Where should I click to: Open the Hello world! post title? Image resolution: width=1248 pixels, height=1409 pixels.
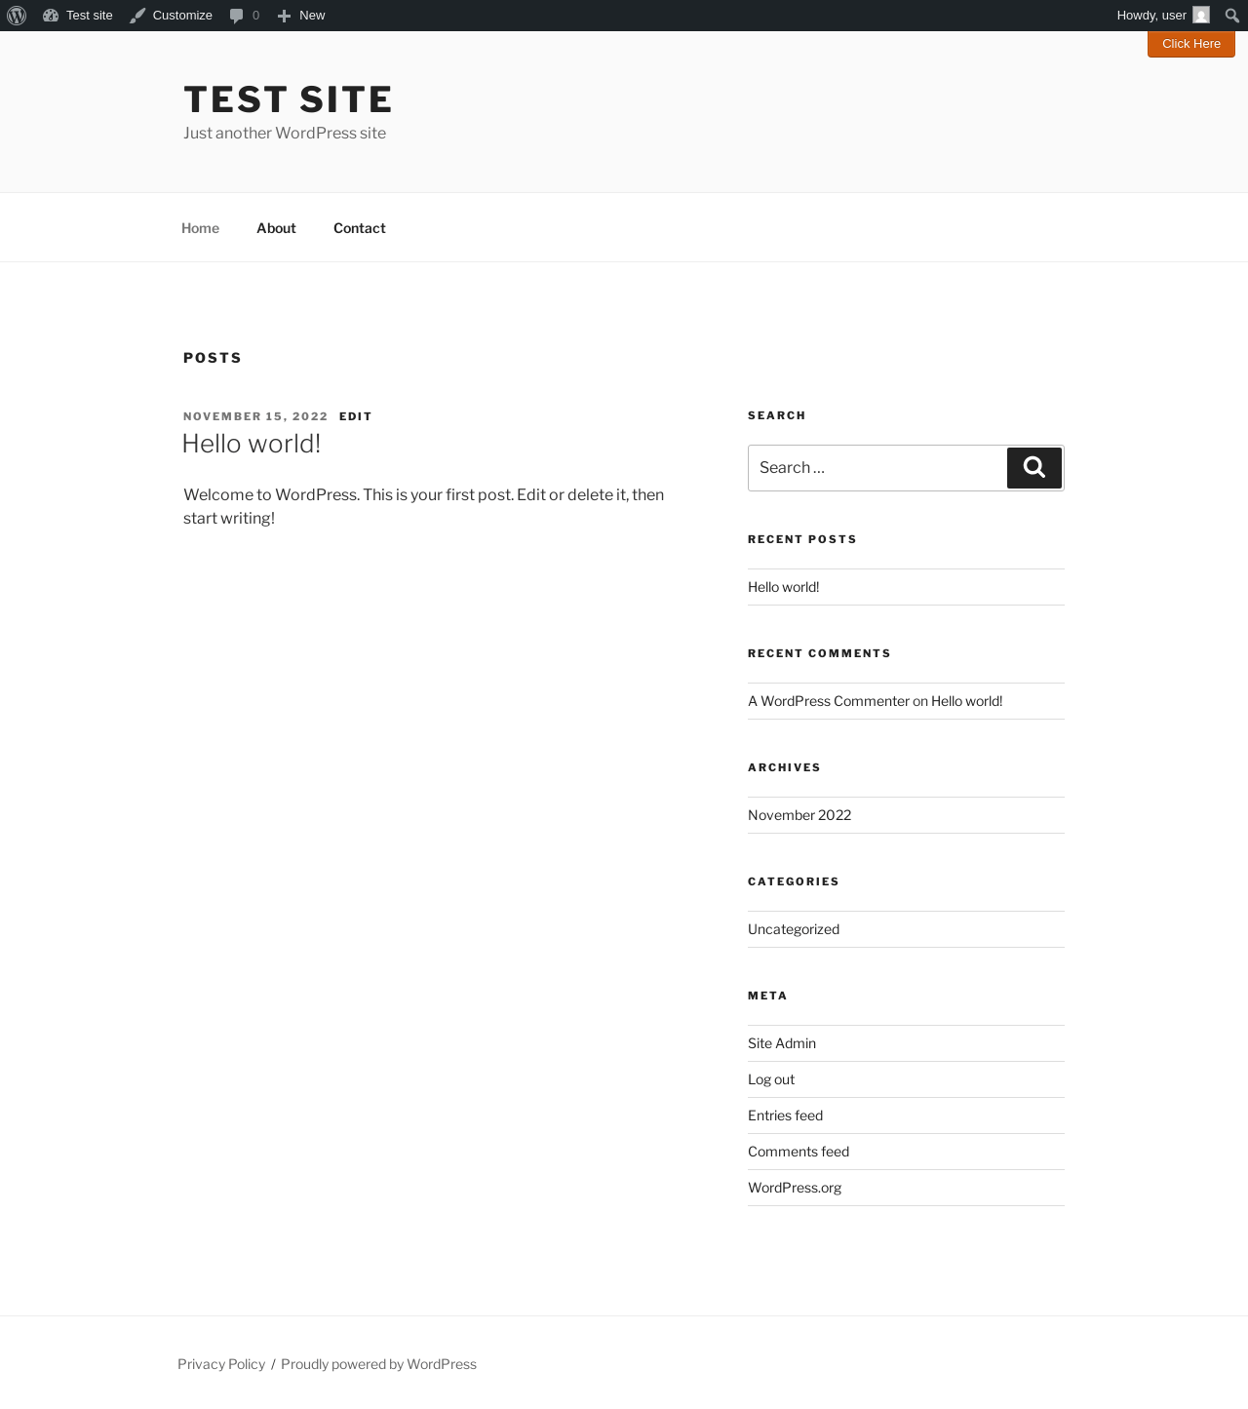pyautogui.click(x=252, y=444)
